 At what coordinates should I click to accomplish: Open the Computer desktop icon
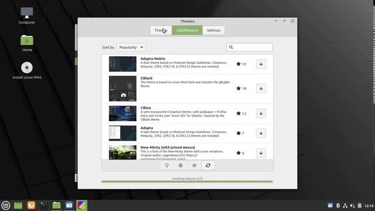tap(27, 16)
